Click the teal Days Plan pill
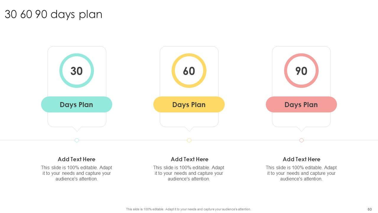378x213 pixels. point(76,104)
